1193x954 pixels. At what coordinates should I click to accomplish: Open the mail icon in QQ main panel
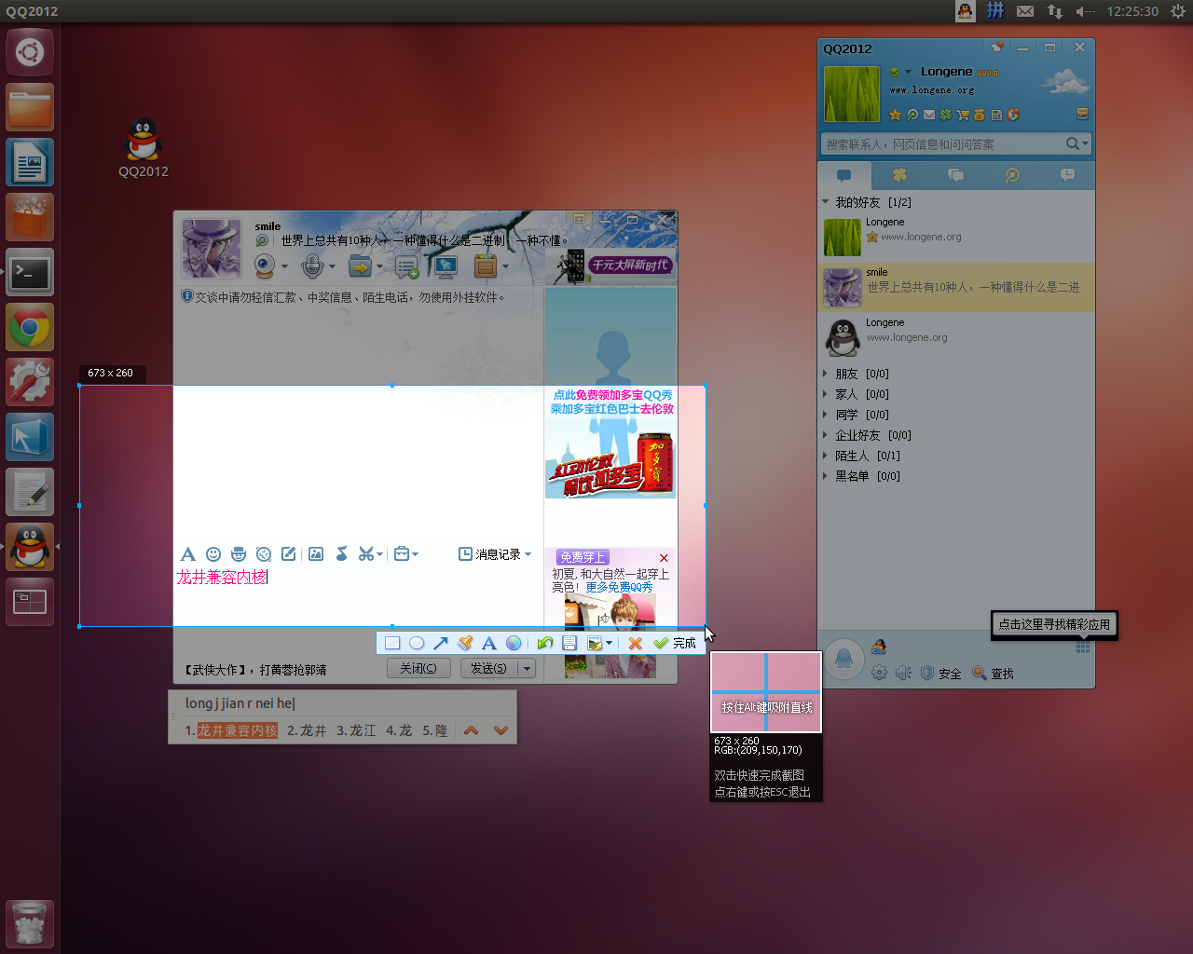click(x=929, y=115)
